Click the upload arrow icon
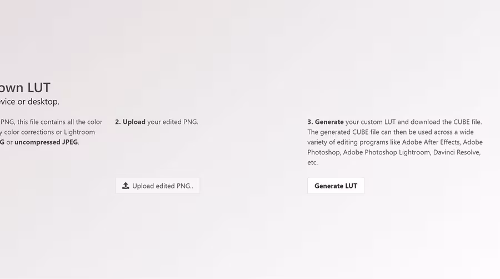This screenshot has width=500, height=279. coord(126,186)
